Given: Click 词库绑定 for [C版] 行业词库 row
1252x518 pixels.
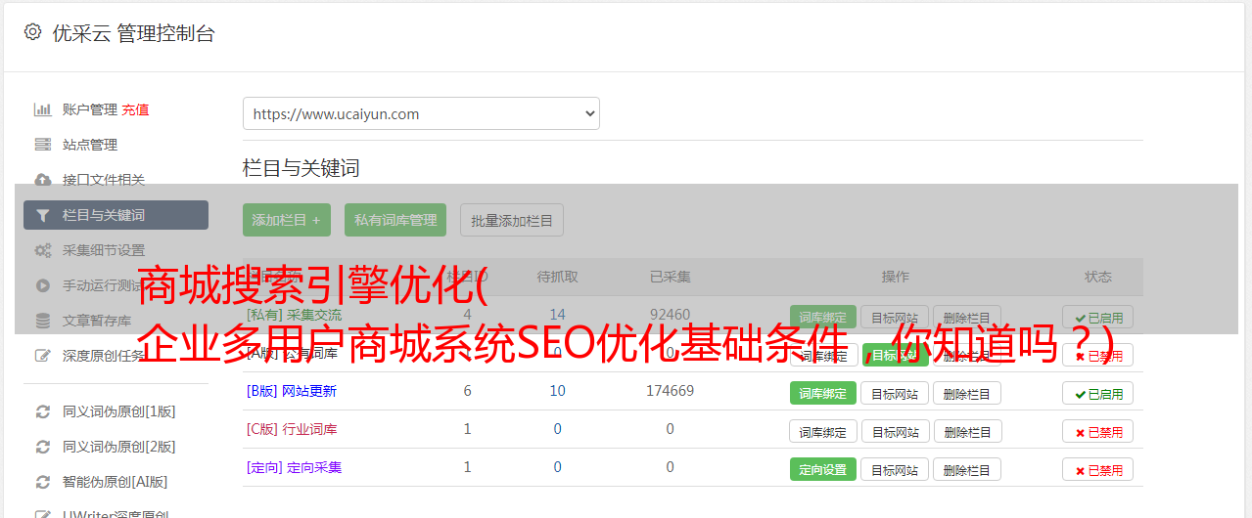Looking at the screenshot, I should (823, 431).
